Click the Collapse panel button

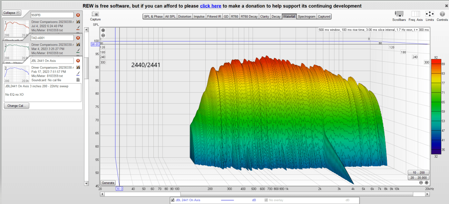tap(12, 13)
